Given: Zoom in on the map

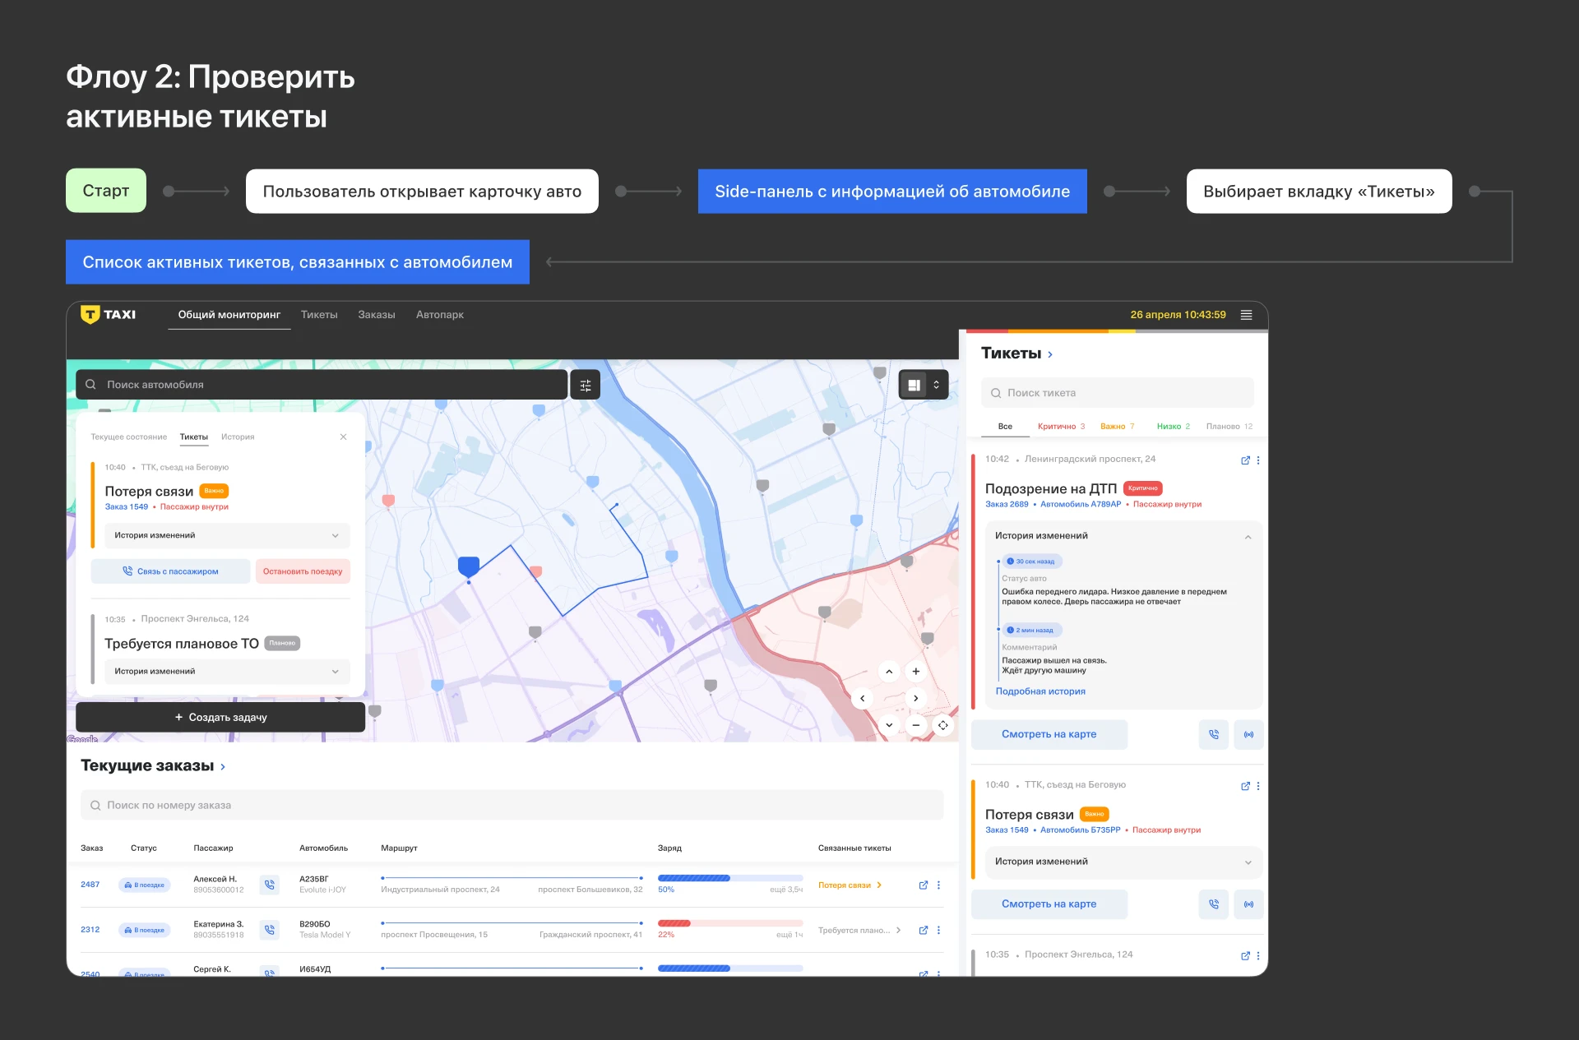Looking at the screenshot, I should 916,672.
